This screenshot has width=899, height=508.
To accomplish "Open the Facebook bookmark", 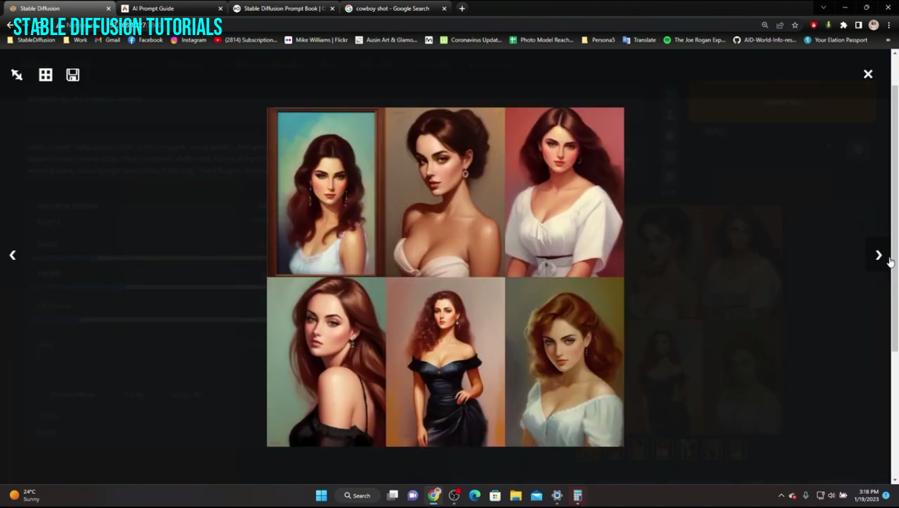I will point(145,40).
